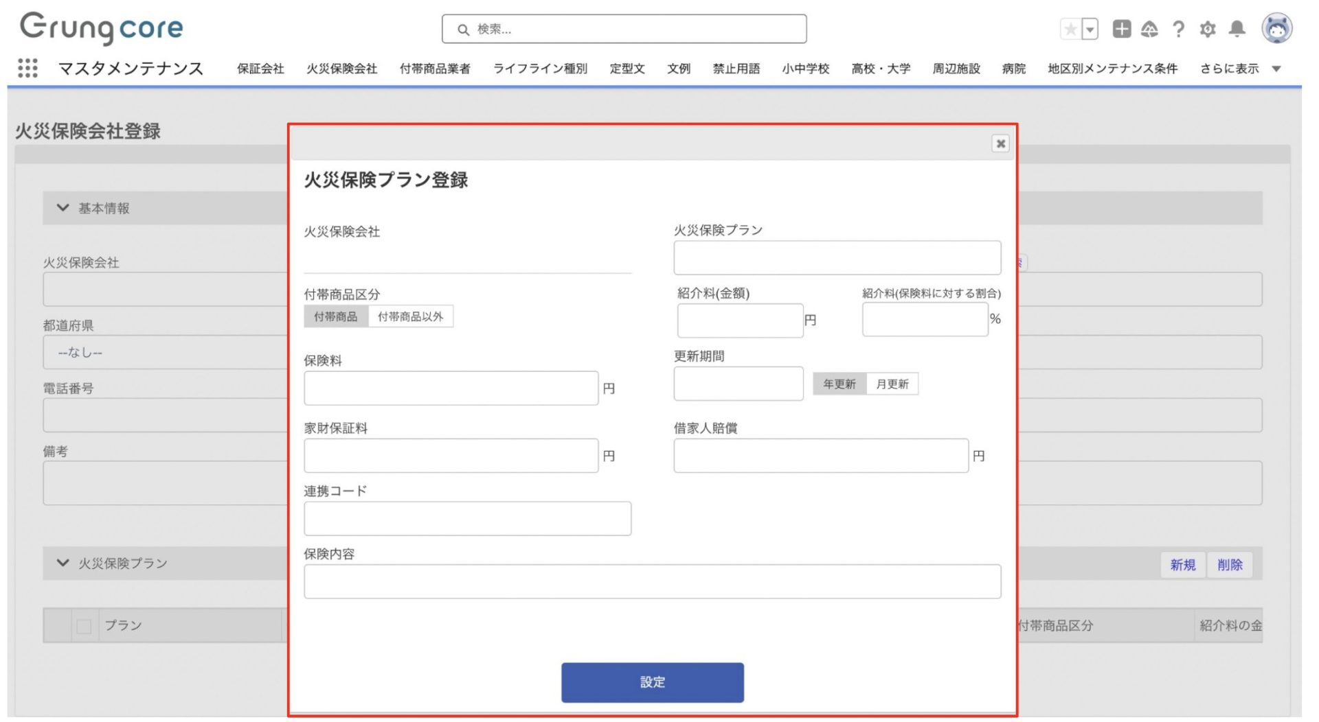Click the 設定 button

pyautogui.click(x=652, y=682)
